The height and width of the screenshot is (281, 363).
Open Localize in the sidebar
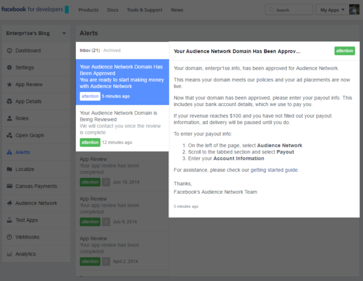click(36, 169)
